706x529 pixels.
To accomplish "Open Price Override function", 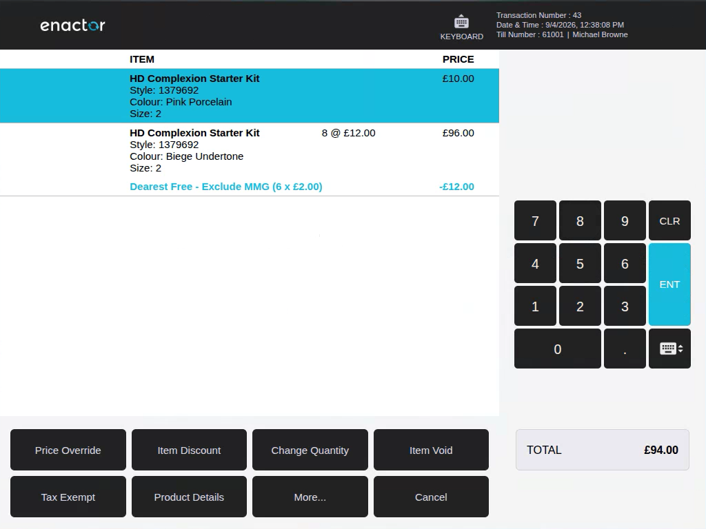I will click(68, 450).
